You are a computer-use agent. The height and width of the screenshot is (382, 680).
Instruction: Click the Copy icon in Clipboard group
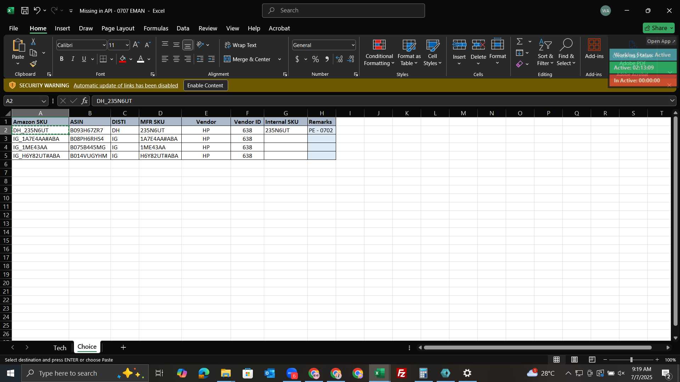[33, 53]
